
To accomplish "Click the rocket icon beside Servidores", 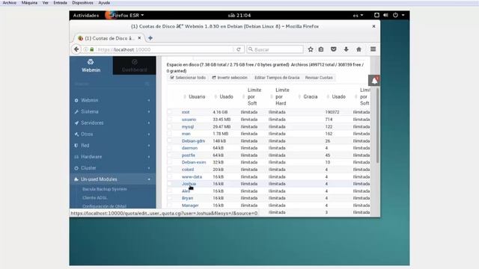I will [76, 123].
